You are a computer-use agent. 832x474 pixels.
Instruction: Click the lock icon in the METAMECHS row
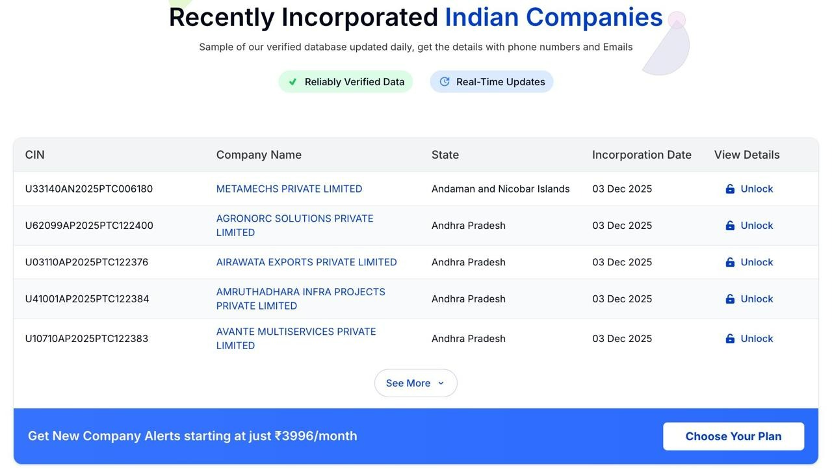point(730,189)
